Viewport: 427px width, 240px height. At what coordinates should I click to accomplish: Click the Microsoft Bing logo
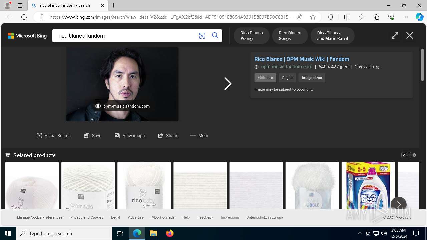point(27,36)
